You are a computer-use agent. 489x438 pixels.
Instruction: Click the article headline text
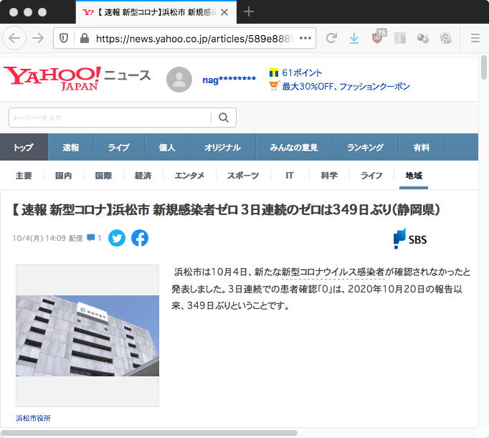226,210
